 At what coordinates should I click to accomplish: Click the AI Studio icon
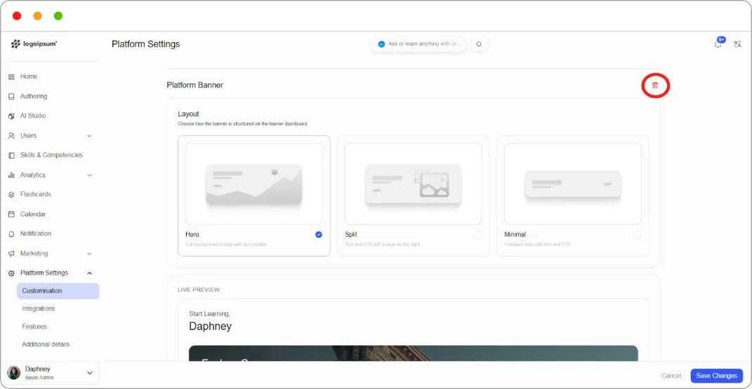point(11,116)
